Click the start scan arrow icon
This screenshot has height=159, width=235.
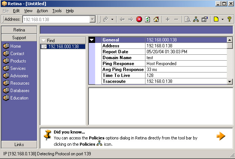106,19
